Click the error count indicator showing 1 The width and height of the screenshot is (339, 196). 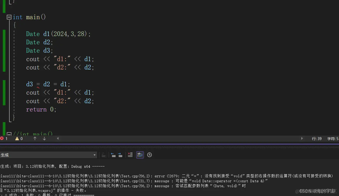pyautogui.click(x=4, y=139)
